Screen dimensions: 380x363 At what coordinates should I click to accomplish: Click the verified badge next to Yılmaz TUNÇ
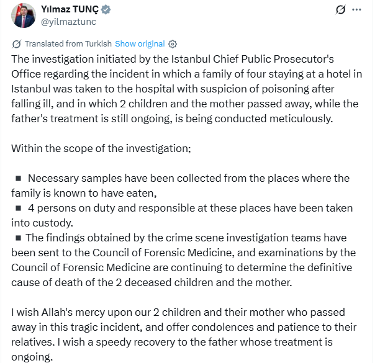point(107,10)
